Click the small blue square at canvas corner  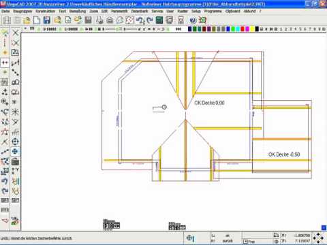324,227
